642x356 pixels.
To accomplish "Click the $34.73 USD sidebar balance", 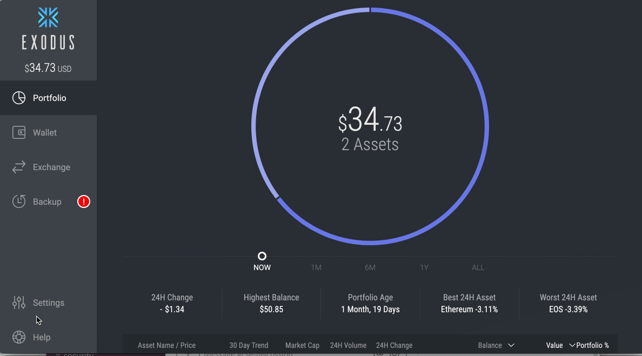I will [x=48, y=68].
